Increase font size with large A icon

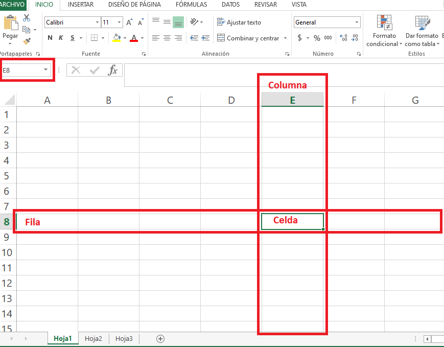click(x=129, y=22)
